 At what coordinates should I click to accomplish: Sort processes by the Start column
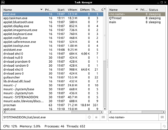(x=61, y=10)
